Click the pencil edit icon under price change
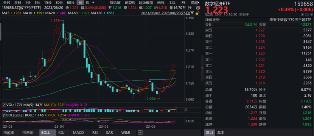The width and height of the screenshot is (314, 136). [x=303, y=15]
